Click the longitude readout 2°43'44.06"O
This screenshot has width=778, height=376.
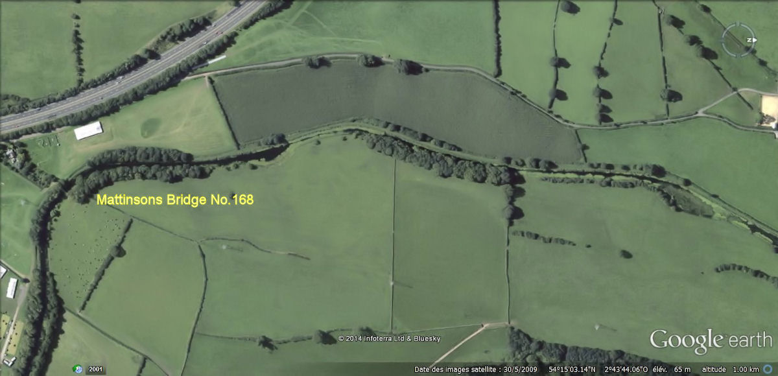(x=626, y=370)
